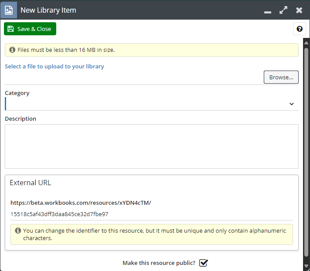Click the scrollbar up arrow
The width and height of the screenshot is (310, 271).
click(306, 43)
